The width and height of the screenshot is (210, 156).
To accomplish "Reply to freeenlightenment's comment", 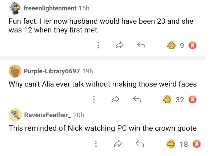I will point(141,46).
